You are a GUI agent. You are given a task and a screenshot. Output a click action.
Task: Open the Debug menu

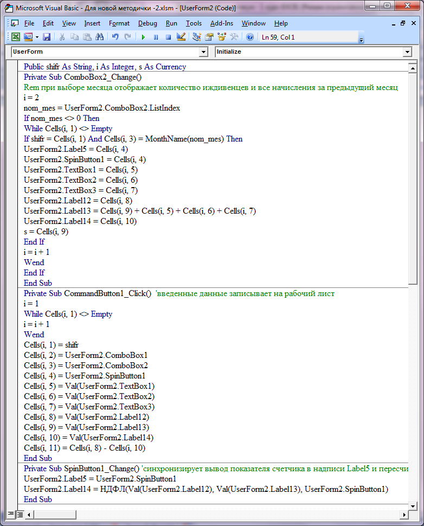click(147, 23)
